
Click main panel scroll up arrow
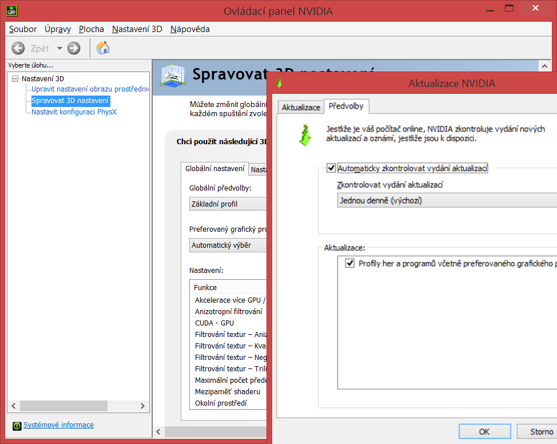coord(544,66)
